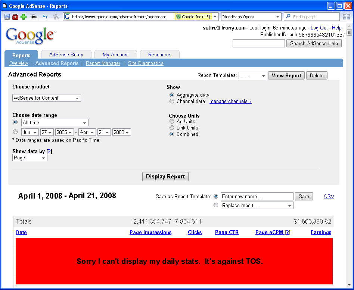
Task: Sort the report by Page impressions
Action: (150, 232)
